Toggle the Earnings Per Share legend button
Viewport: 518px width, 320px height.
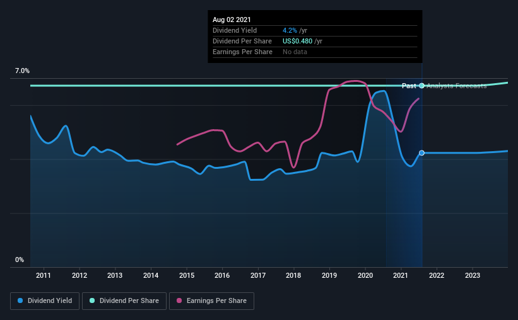[x=211, y=301]
